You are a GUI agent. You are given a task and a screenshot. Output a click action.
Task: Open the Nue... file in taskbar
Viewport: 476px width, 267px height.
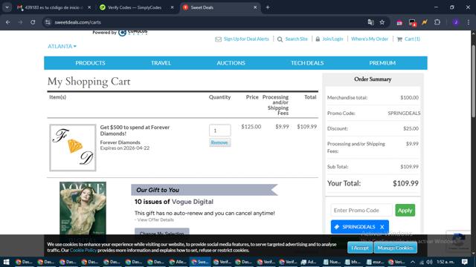331,262
